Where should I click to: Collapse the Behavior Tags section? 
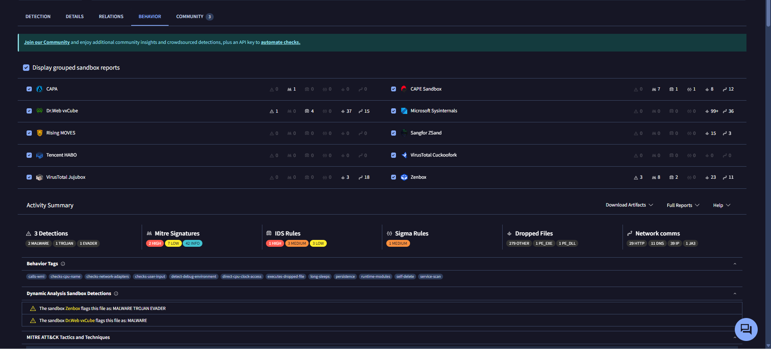click(x=735, y=264)
